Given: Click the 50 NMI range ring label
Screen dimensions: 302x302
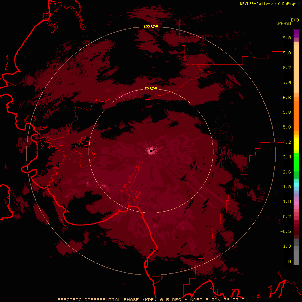Looking at the screenshot, I should 151,89.
